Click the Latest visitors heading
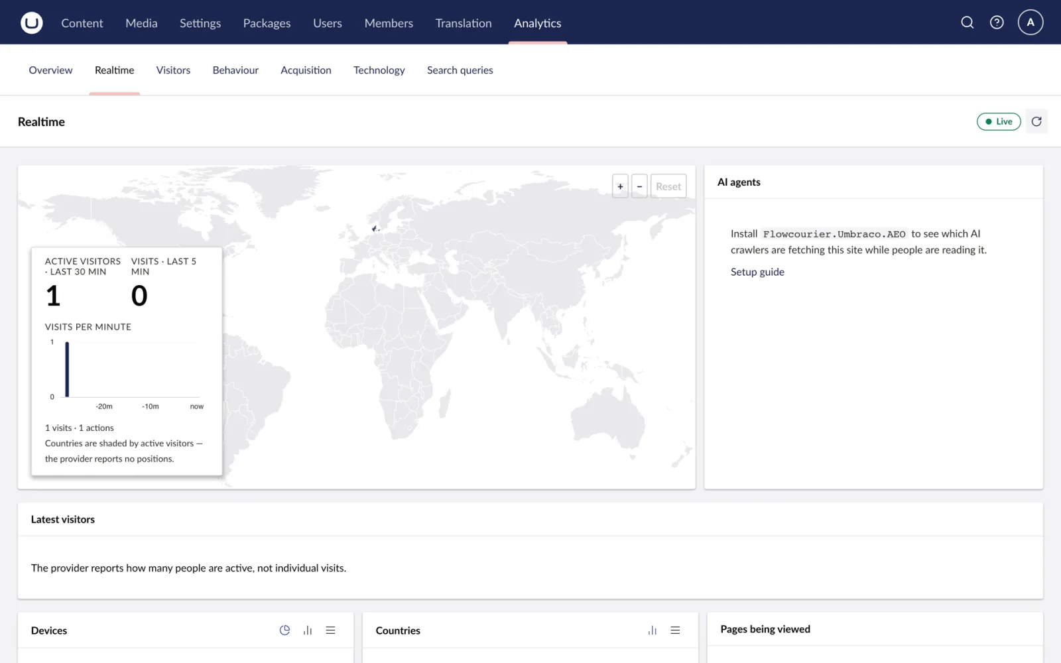1061x663 pixels. 63,519
